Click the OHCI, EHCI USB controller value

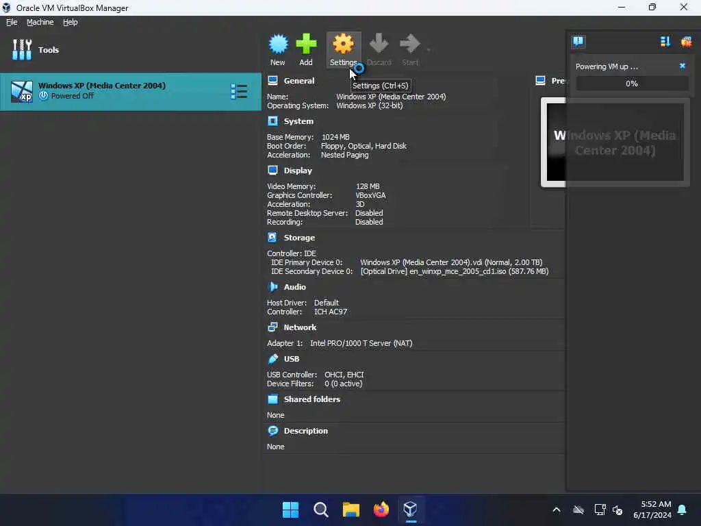click(x=344, y=375)
